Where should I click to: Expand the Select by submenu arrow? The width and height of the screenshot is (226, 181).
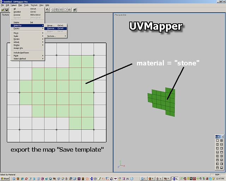(x=43, y=25)
